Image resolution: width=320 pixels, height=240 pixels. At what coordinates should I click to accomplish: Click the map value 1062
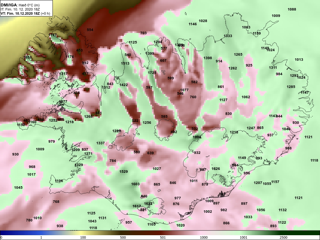click(x=246, y=97)
